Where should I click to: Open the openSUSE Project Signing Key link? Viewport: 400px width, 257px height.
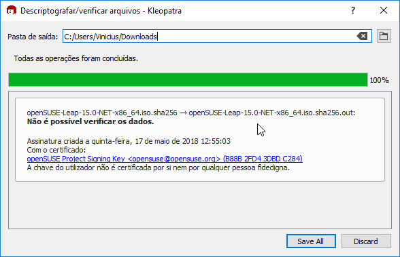coord(165,159)
